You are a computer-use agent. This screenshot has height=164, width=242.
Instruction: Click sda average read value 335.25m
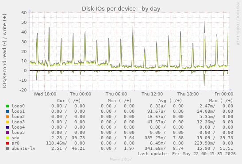154,138
